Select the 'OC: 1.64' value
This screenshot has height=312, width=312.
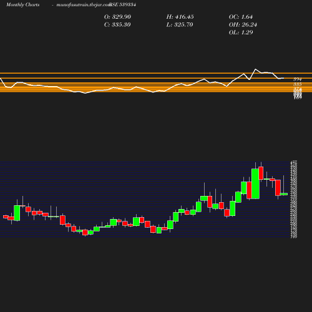tap(241, 17)
